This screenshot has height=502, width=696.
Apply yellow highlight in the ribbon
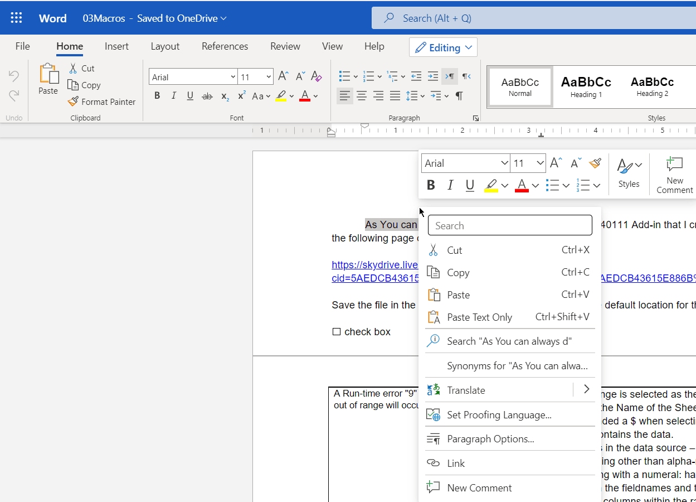[x=281, y=96]
